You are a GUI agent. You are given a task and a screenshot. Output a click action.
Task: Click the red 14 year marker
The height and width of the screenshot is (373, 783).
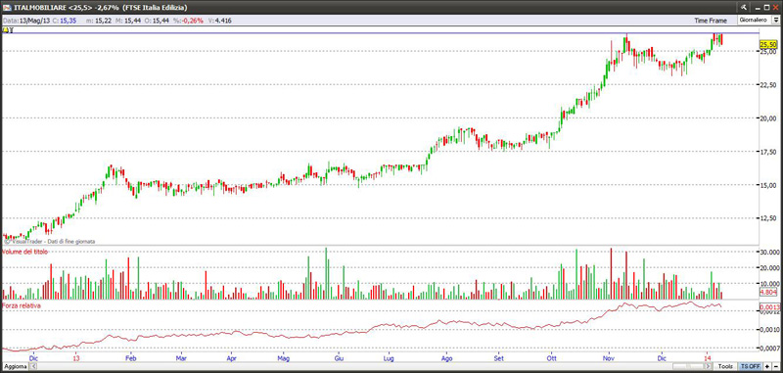coord(708,358)
